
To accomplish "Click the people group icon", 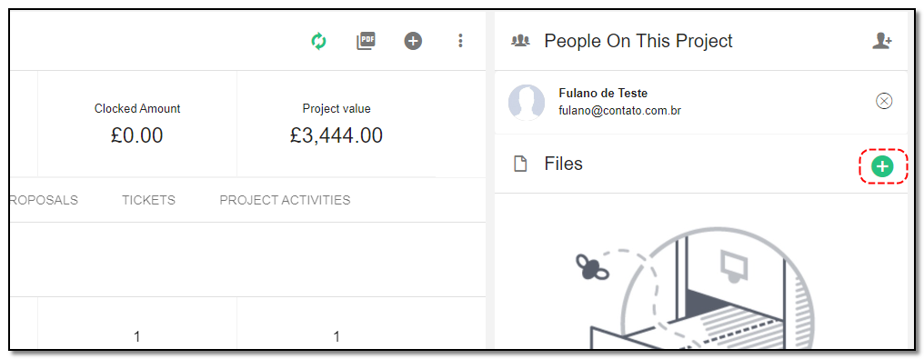I will (520, 41).
